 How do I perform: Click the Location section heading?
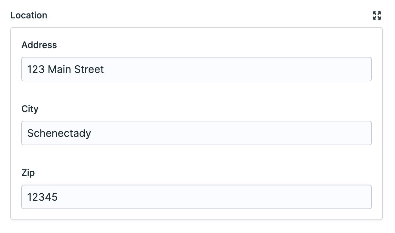[x=29, y=15]
